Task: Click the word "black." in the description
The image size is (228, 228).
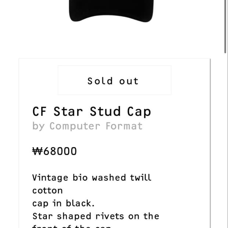Action: (x=81, y=203)
